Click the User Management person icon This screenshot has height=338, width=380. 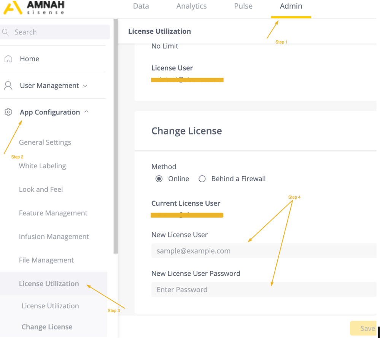[x=8, y=85]
